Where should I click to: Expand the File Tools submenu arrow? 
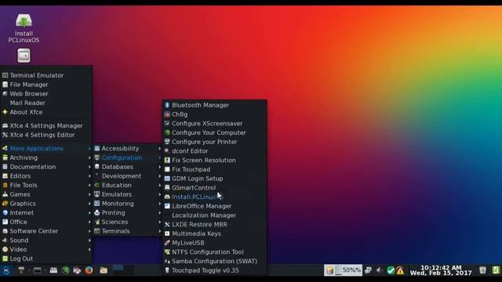coord(89,185)
